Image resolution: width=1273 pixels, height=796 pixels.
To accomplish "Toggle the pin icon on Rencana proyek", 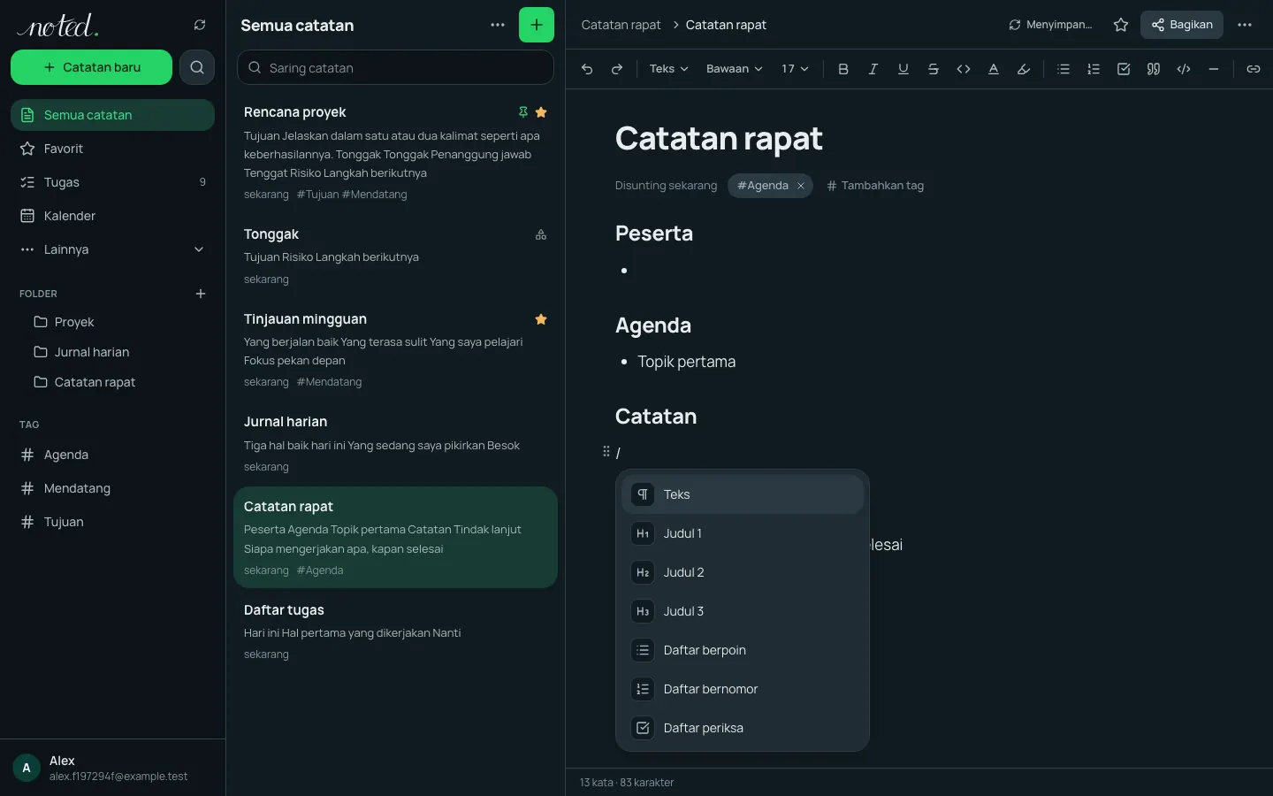I will coord(523,112).
